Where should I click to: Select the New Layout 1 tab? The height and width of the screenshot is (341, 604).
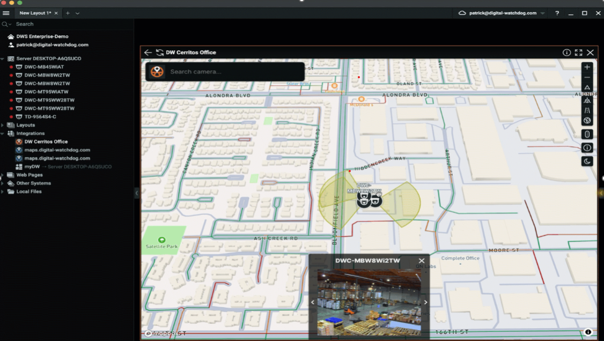click(35, 13)
